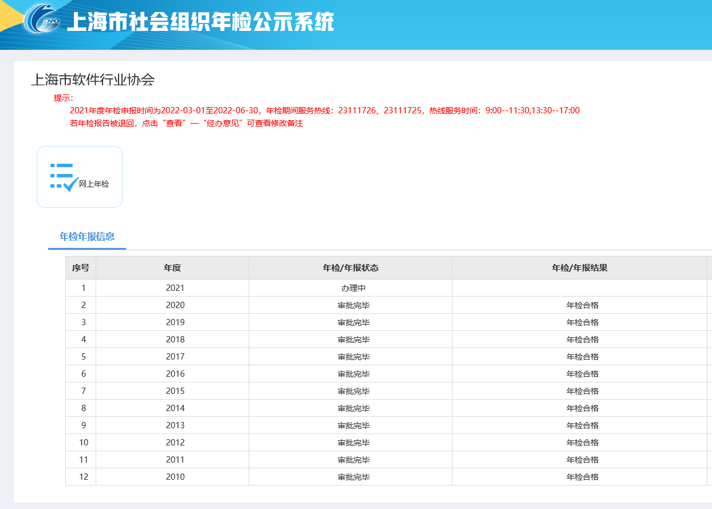Image resolution: width=712 pixels, height=509 pixels.
Task: Select the 年检年报信息 tab
Action: coord(87,236)
